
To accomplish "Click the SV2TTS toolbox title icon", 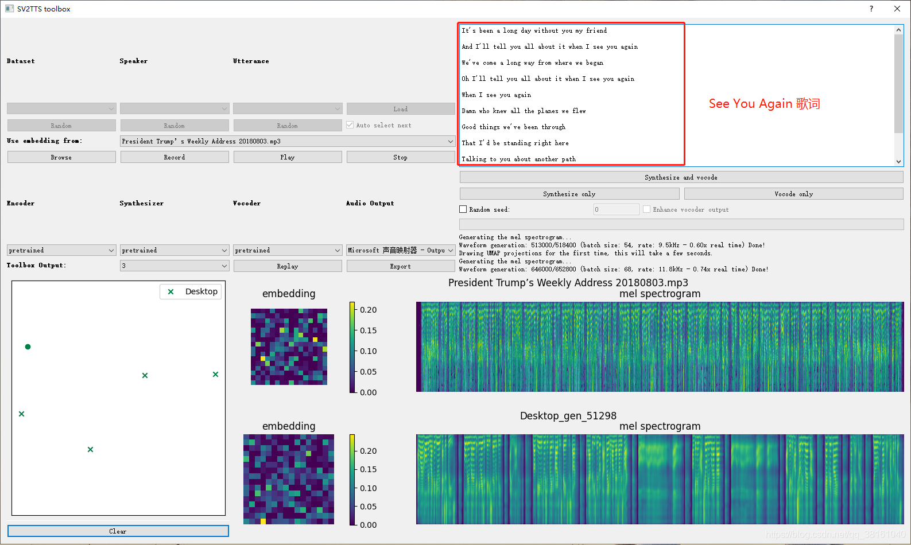I will click(9, 9).
